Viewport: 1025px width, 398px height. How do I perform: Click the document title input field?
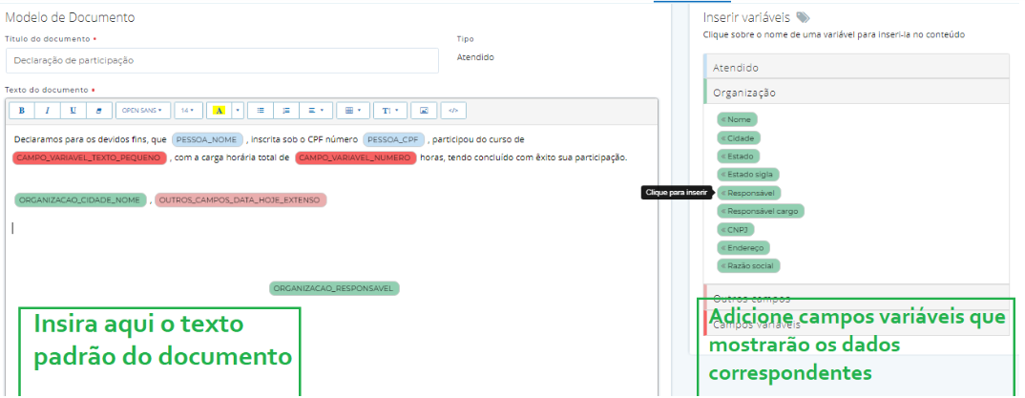point(221,60)
